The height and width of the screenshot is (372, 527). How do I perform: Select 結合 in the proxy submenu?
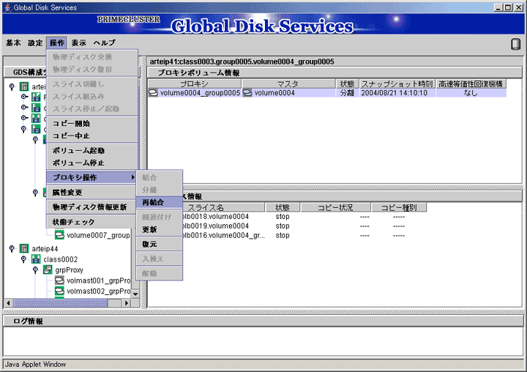(x=160, y=177)
